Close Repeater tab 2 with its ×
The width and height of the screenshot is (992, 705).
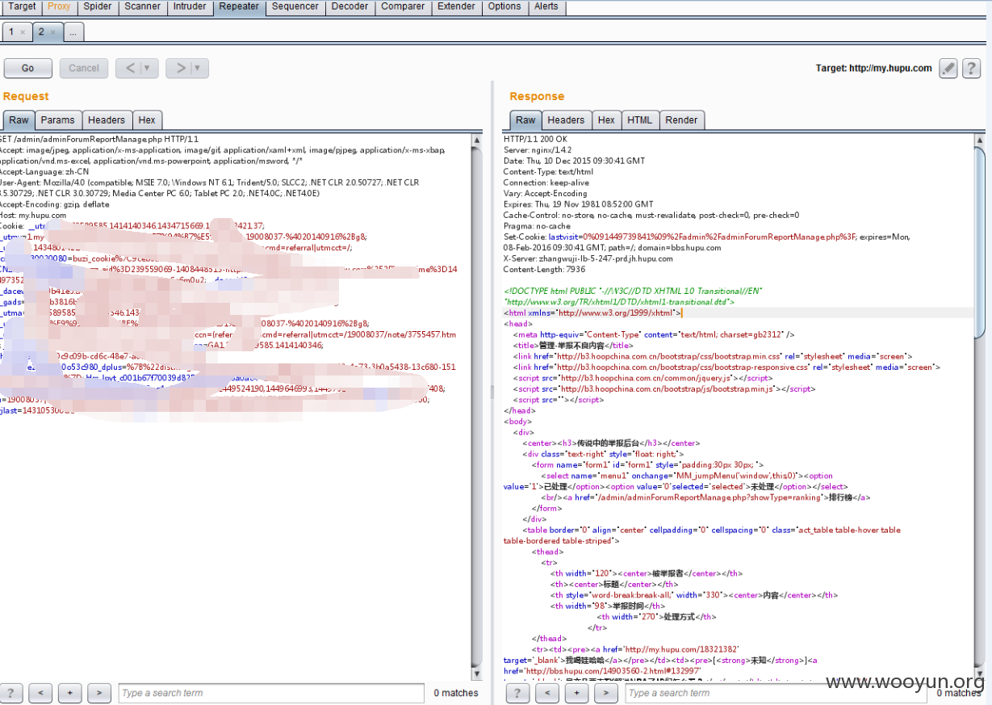tap(52, 32)
